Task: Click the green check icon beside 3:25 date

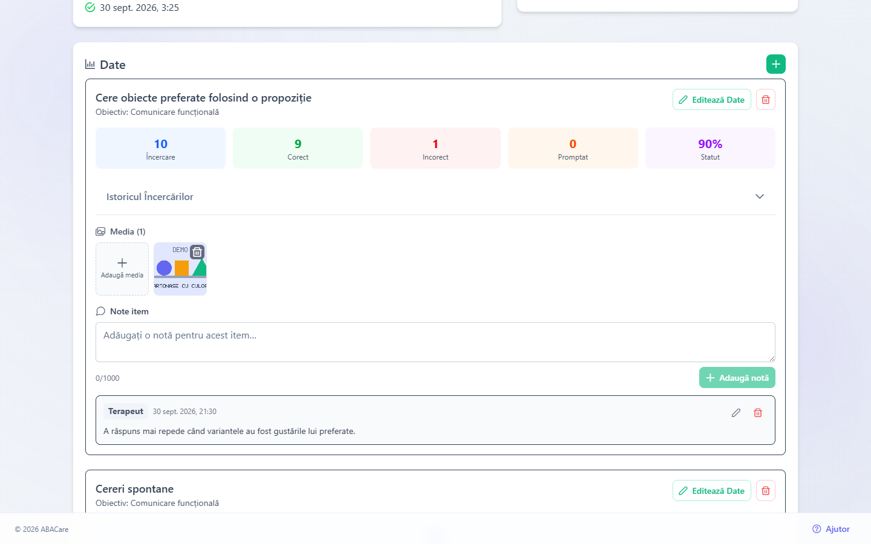Action: (x=90, y=7)
